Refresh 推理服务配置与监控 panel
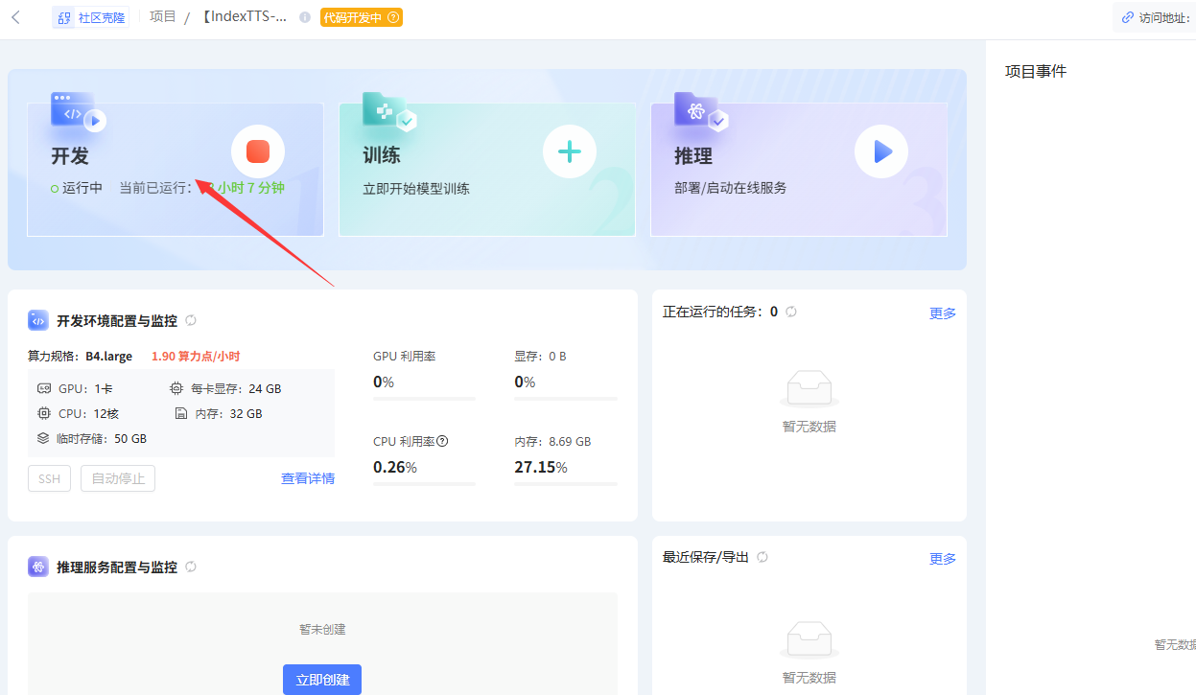Screen dimensions: 1196x695 (x=191, y=567)
